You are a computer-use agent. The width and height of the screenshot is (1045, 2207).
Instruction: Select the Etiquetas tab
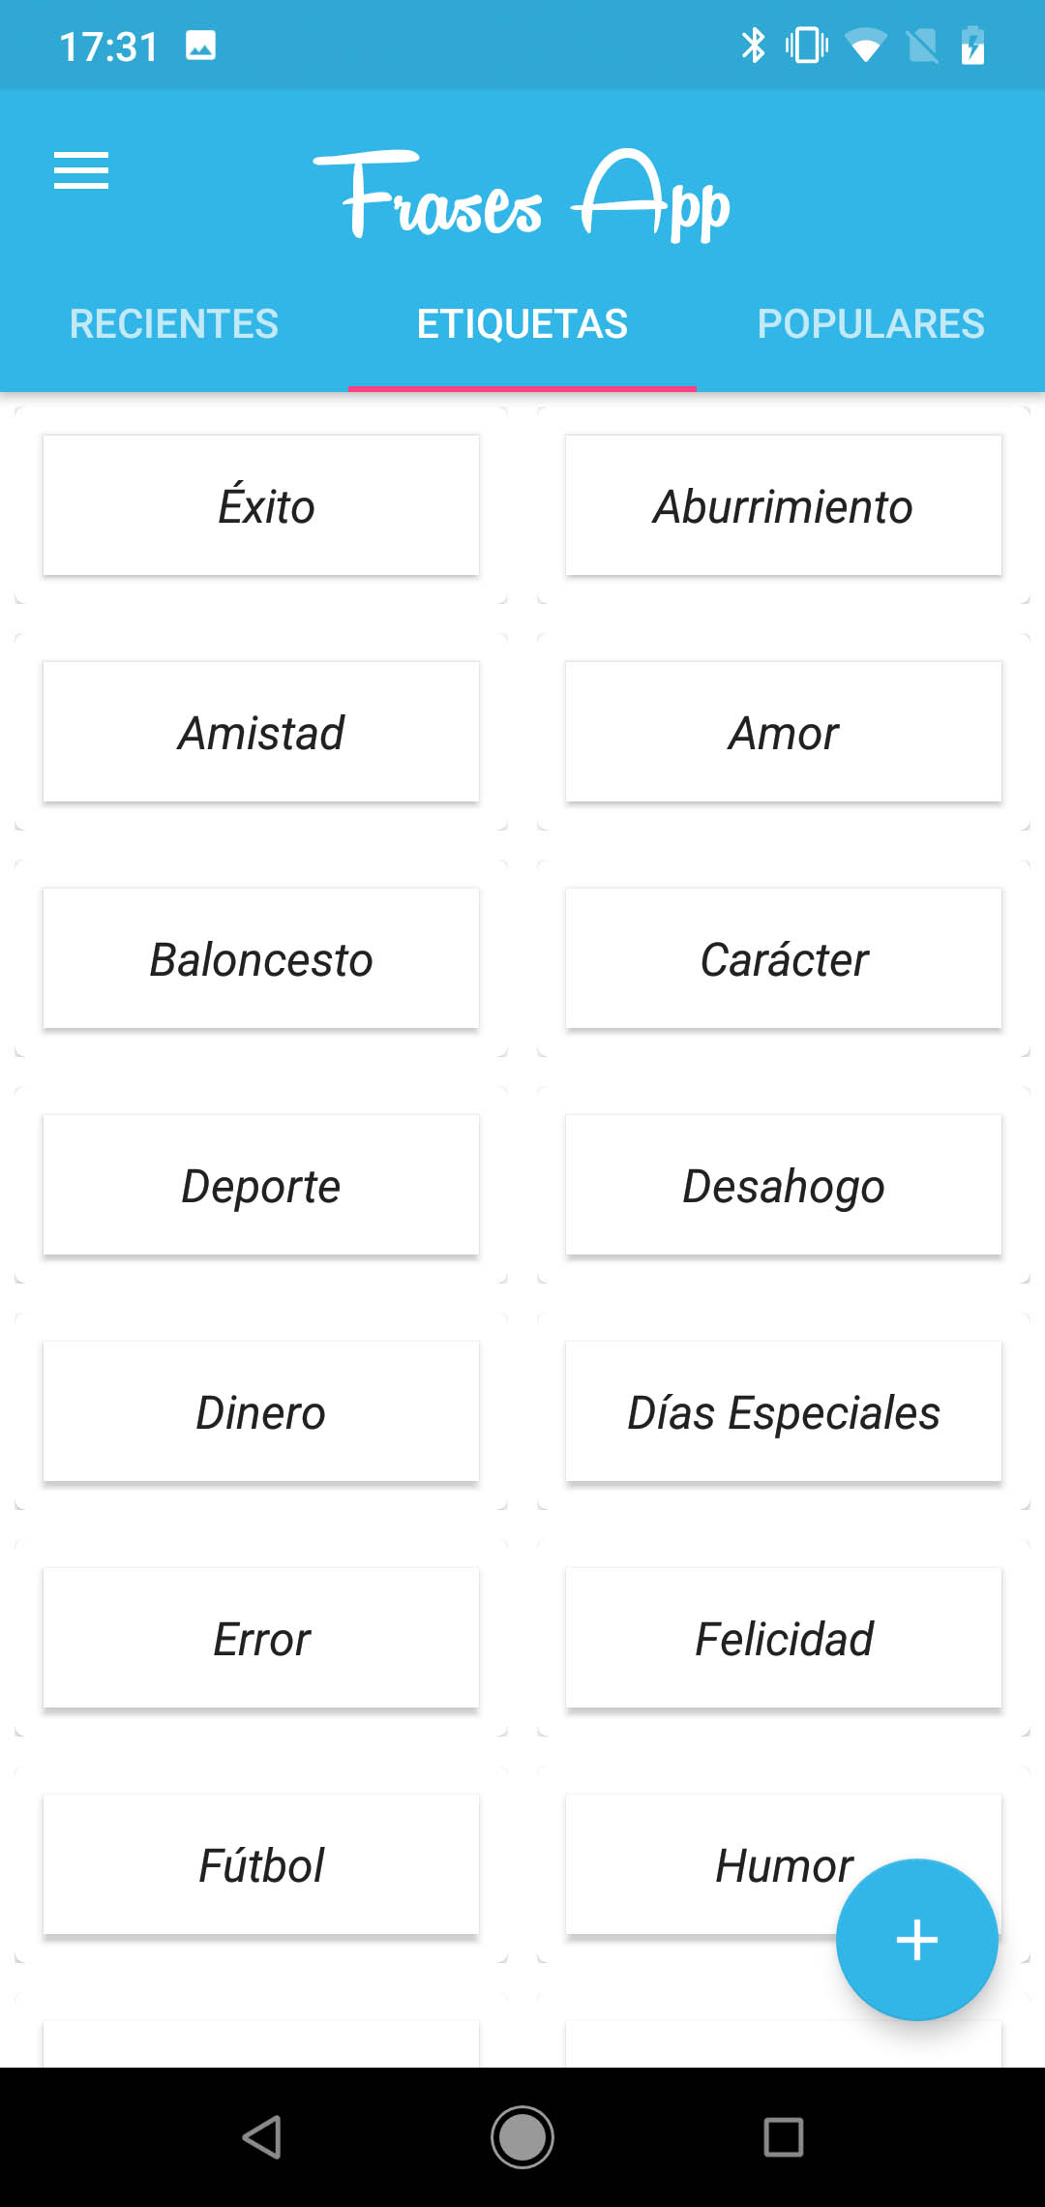pyautogui.click(x=522, y=324)
